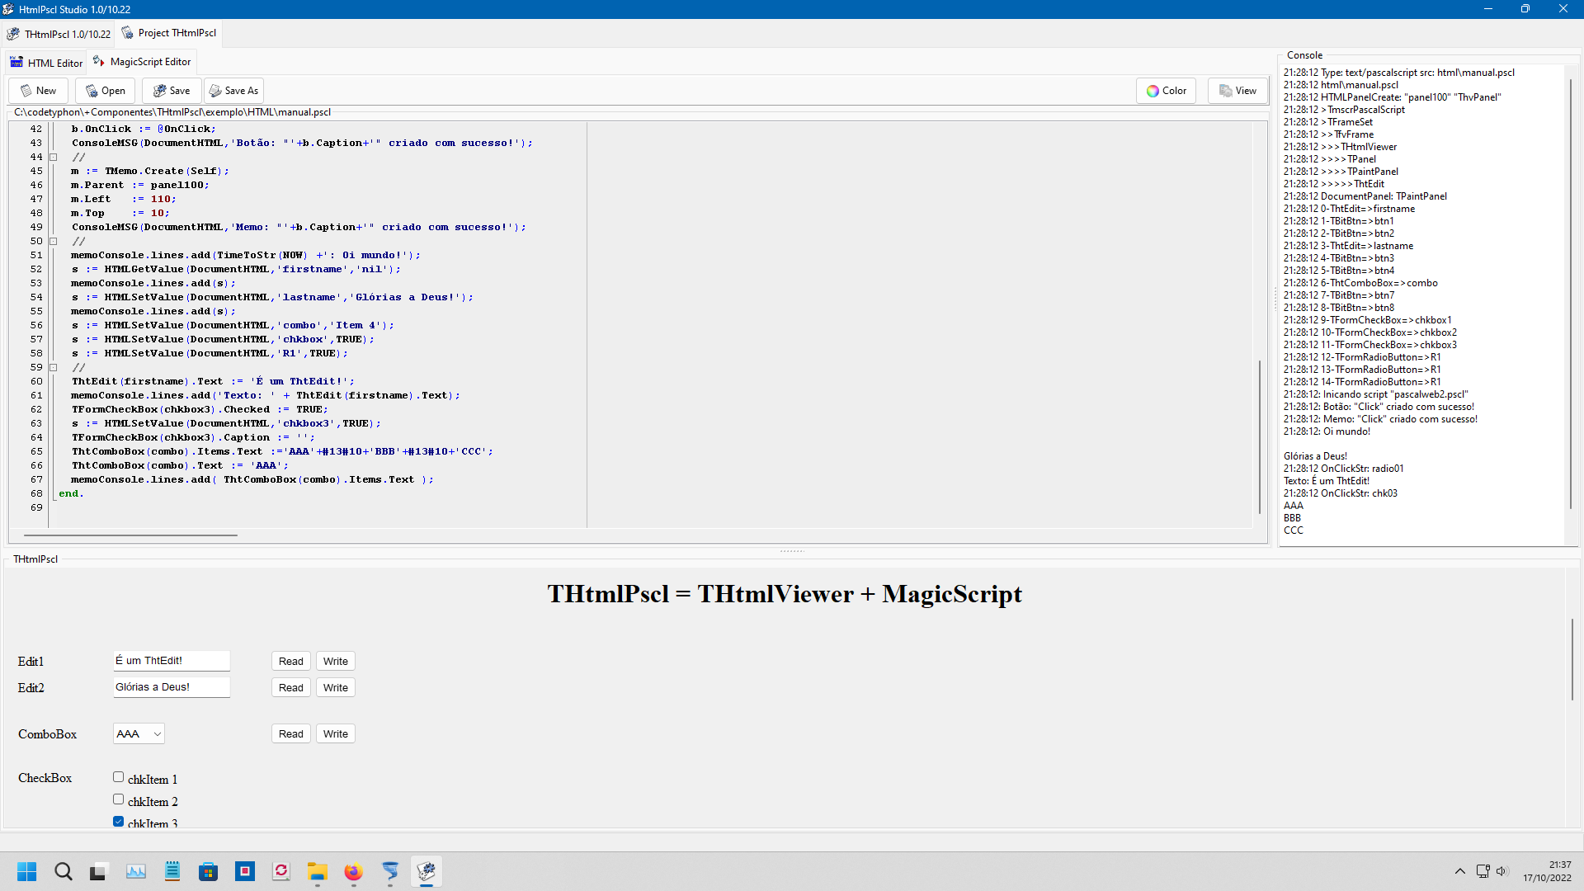Click the HtmlPscl Studio taskbar icon
Image resolution: width=1584 pixels, height=891 pixels.
[427, 872]
